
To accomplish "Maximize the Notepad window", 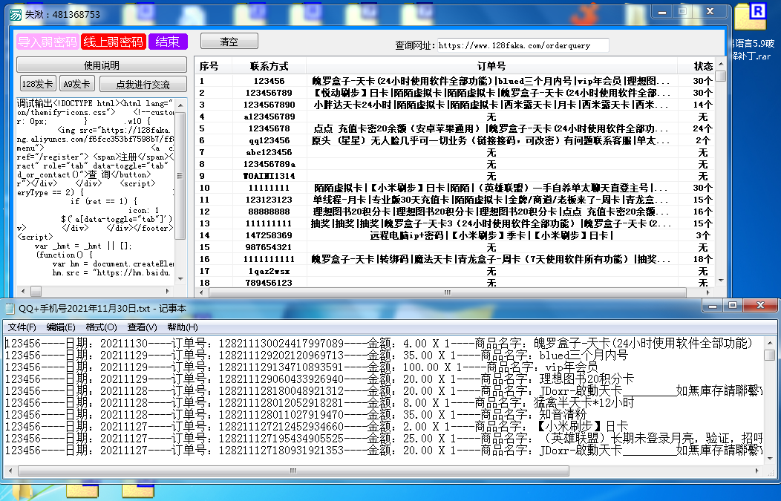I will [732, 306].
